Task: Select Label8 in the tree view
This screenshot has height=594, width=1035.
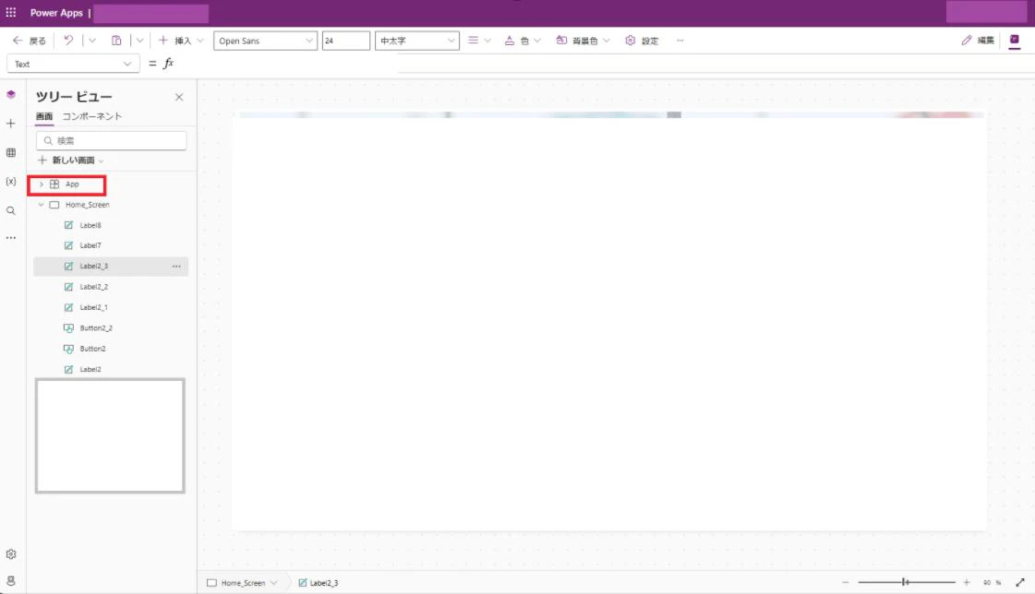Action: 90,225
